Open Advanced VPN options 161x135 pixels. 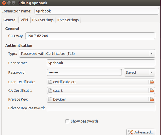pos(141,132)
